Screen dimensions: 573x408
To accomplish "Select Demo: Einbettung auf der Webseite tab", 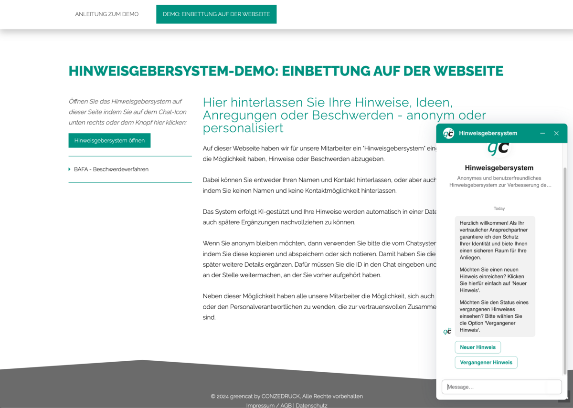I will 216,14.
